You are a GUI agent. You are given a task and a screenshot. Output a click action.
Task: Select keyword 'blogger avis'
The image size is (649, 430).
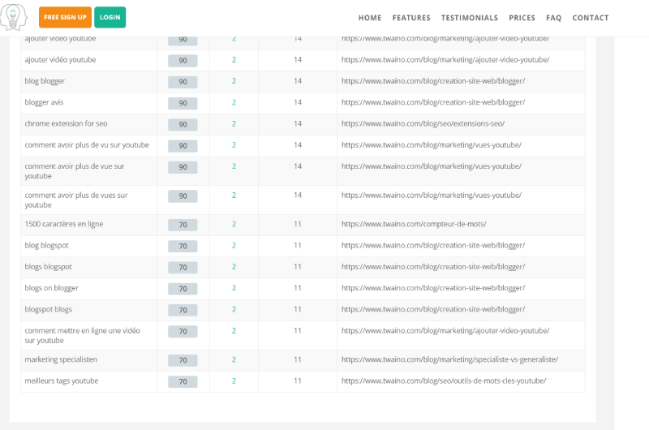[x=44, y=102]
